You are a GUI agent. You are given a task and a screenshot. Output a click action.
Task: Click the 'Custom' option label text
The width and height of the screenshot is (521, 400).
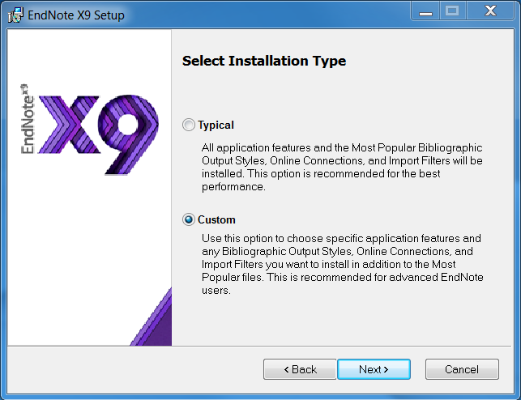pos(216,219)
